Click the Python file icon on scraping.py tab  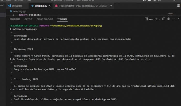32,6
